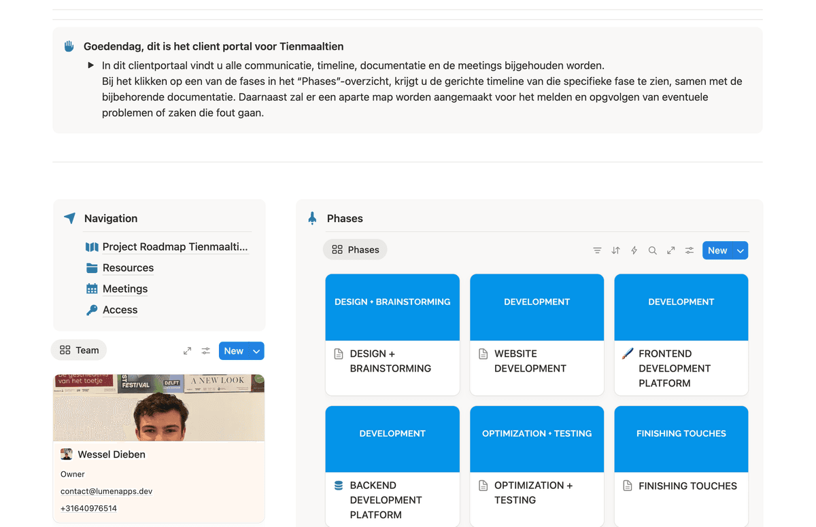Open the lightning bolt automations icon
Viewport: 816px width, 527px height.
click(634, 251)
